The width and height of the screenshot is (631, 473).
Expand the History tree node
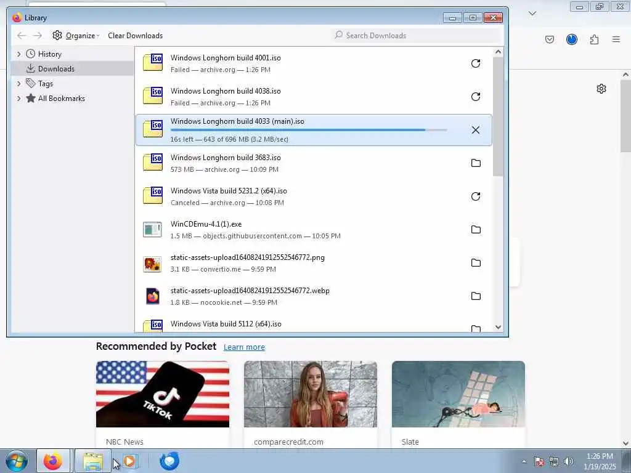pos(18,54)
